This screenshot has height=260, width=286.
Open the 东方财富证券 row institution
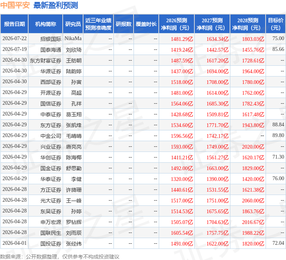click(46, 61)
